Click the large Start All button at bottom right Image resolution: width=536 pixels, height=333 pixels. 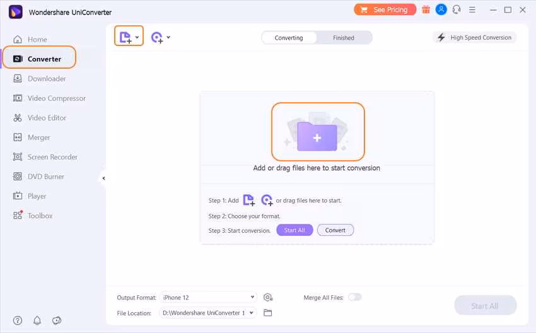click(x=485, y=306)
